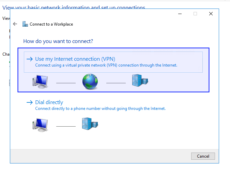
Task: Click the server building icon in the VPN diagram
Action: point(140,81)
